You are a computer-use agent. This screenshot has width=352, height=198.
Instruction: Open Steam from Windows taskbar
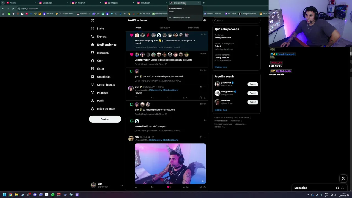(23, 195)
